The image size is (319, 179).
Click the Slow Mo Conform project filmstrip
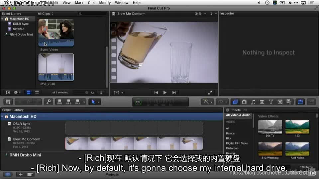[x=134, y=143]
